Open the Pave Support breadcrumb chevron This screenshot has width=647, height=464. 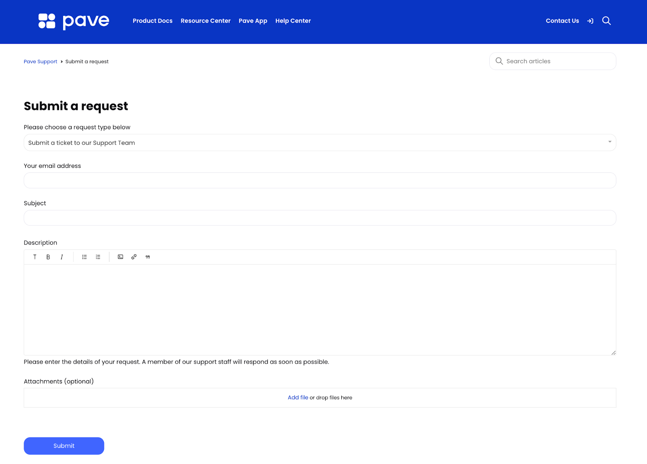click(61, 62)
